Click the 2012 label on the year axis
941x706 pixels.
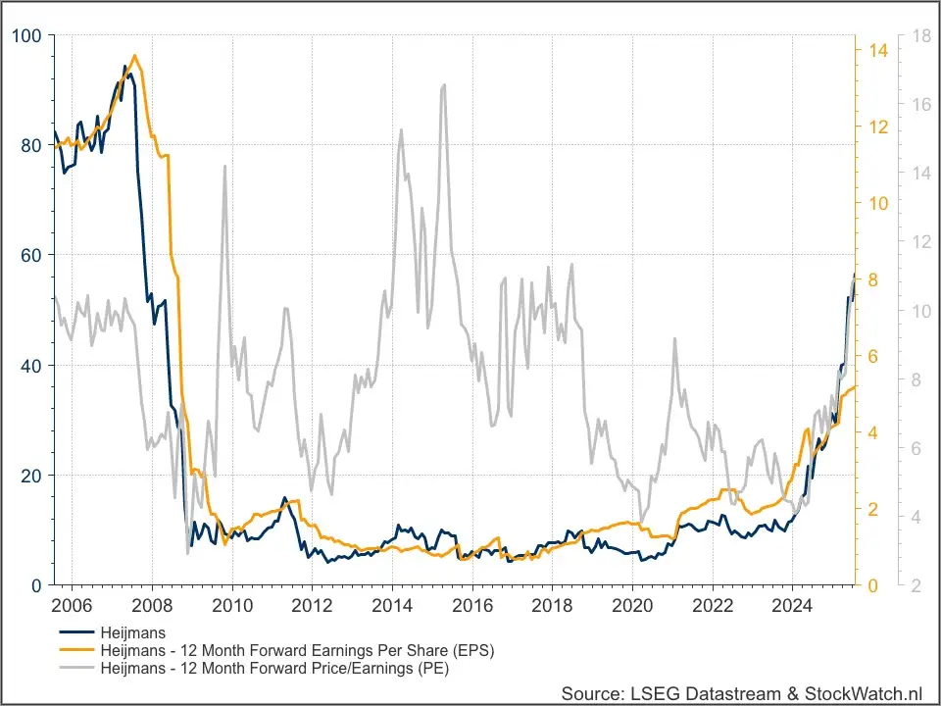[x=312, y=605]
